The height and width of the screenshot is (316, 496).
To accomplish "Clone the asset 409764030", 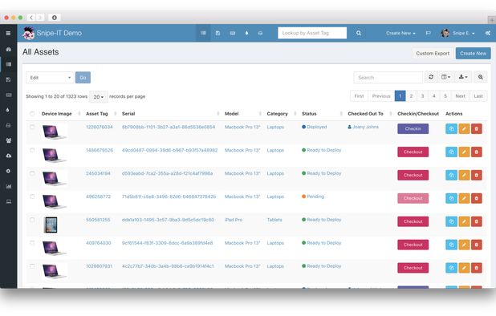I will point(451,245).
